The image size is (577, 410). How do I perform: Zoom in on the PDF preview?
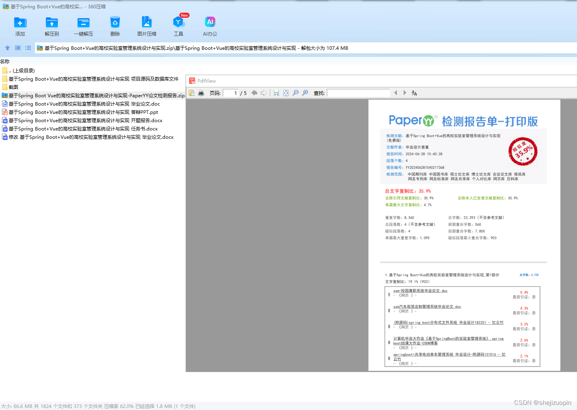[305, 93]
